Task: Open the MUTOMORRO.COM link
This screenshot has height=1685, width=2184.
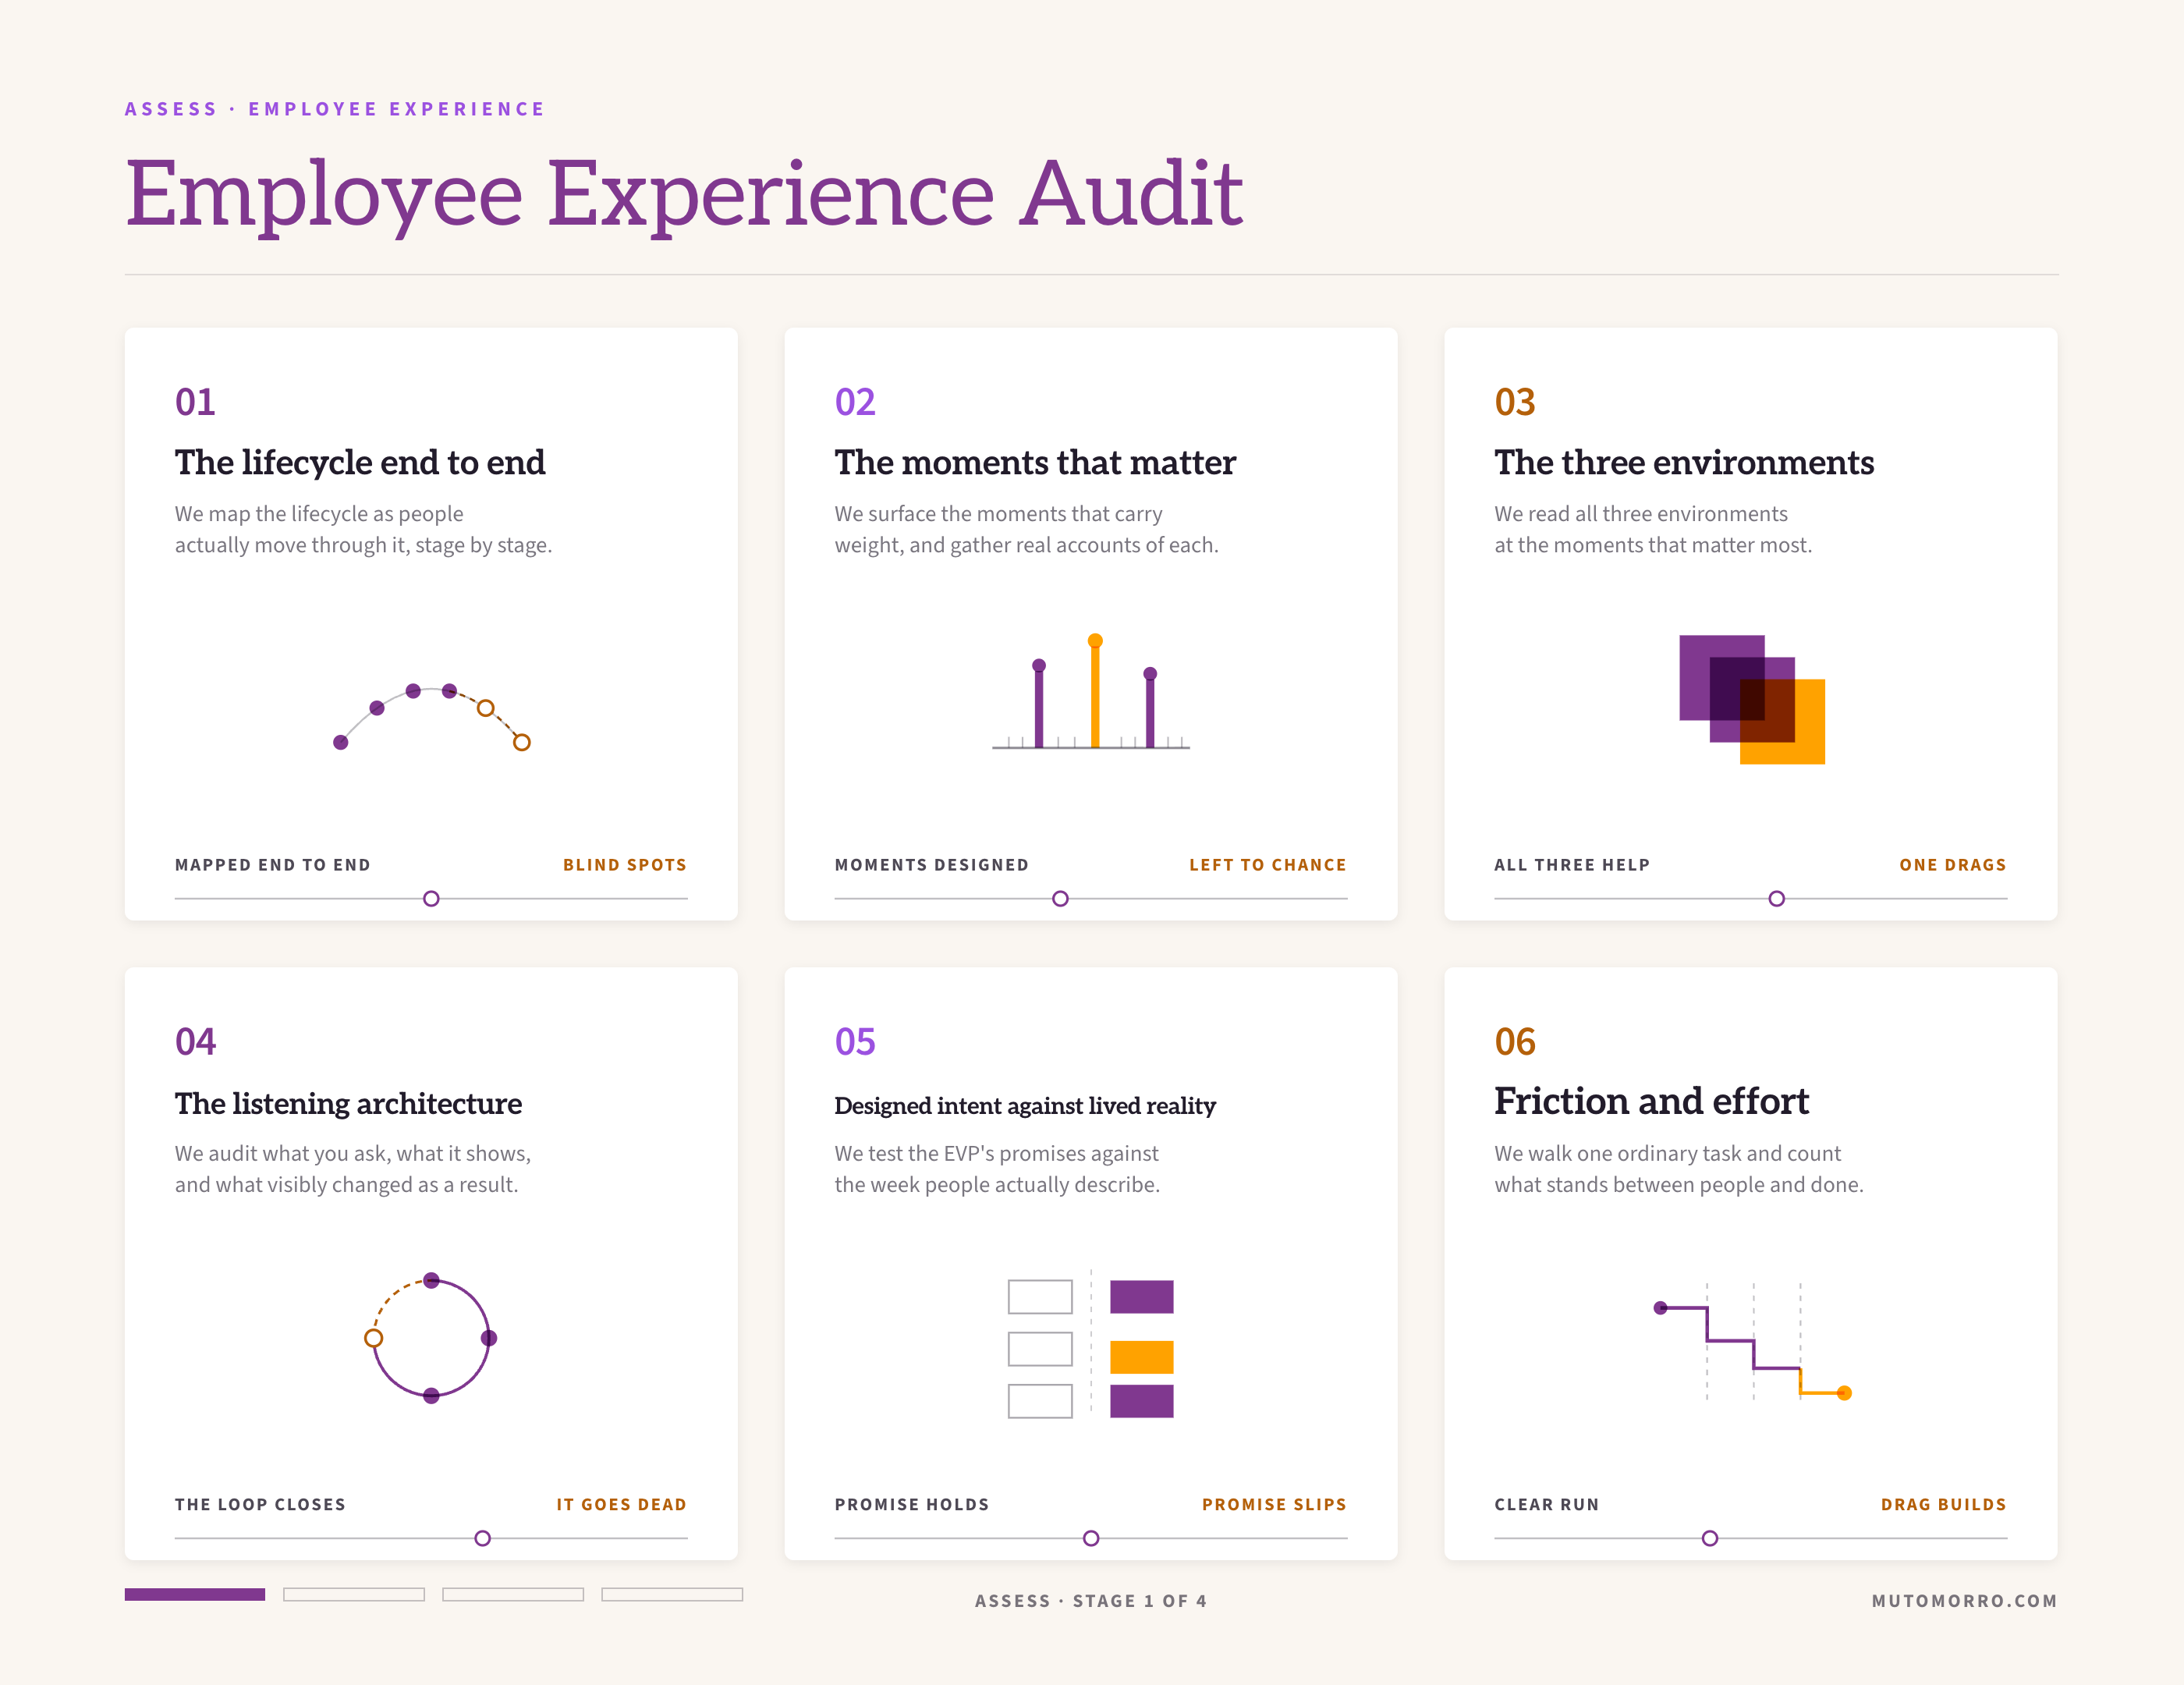Action: tap(1964, 1601)
